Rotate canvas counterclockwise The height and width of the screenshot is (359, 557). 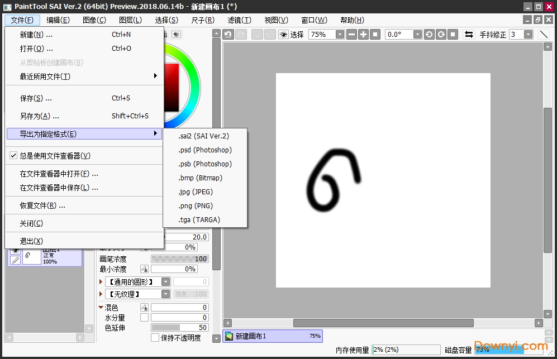point(429,35)
